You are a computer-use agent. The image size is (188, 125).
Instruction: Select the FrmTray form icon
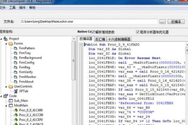[16, 53]
